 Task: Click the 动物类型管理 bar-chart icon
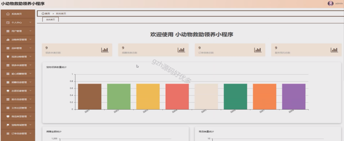(8, 39)
